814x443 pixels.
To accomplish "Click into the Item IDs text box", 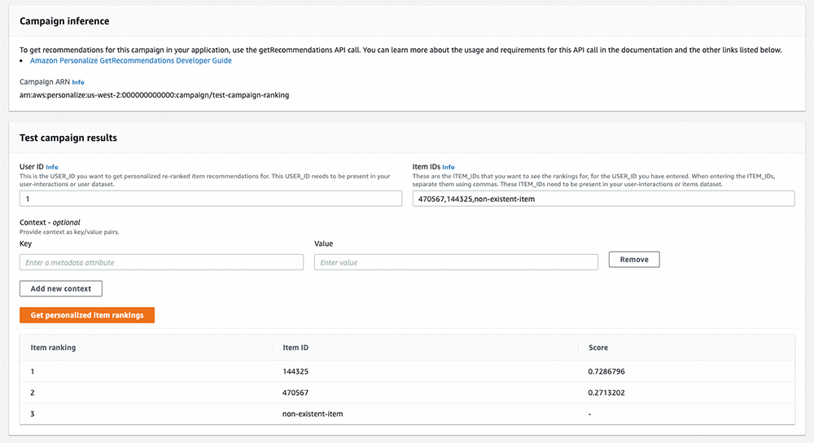I will click(603, 199).
